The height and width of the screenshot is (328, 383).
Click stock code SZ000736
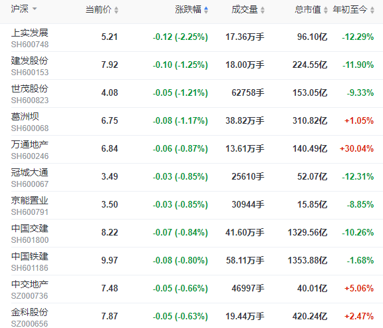(29, 296)
